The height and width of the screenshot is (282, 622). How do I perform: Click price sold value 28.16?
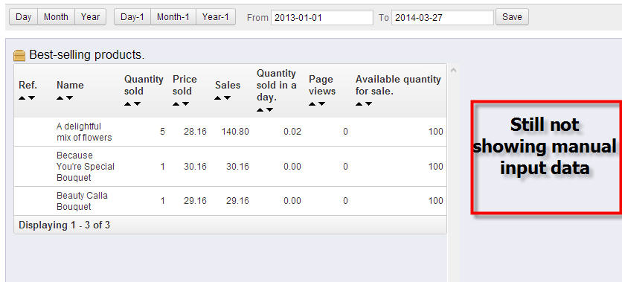point(195,132)
